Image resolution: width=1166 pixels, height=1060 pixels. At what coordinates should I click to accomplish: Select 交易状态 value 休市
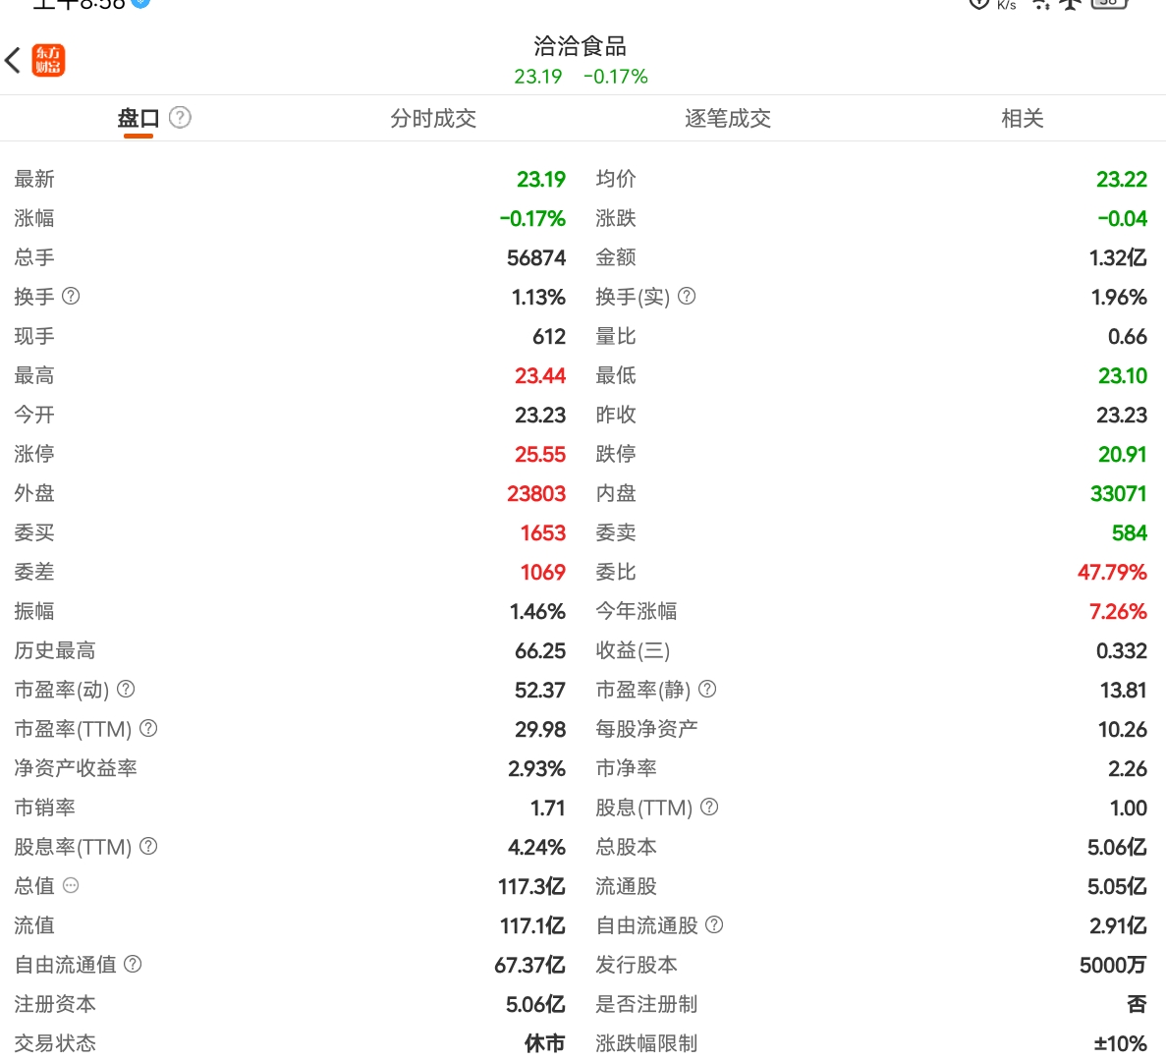545,1043
